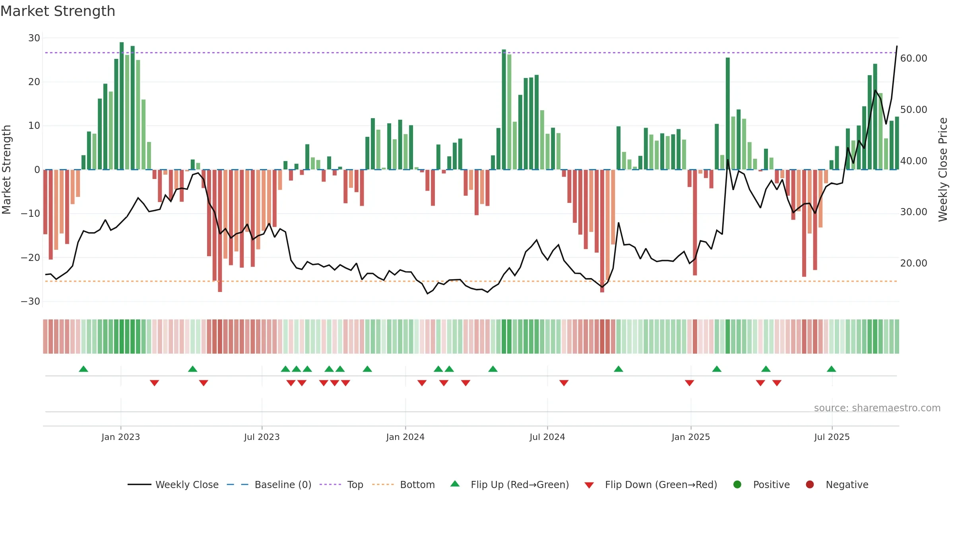Click the last green flip-up marker at Jul 2025
The image size is (954, 537).
[832, 369]
